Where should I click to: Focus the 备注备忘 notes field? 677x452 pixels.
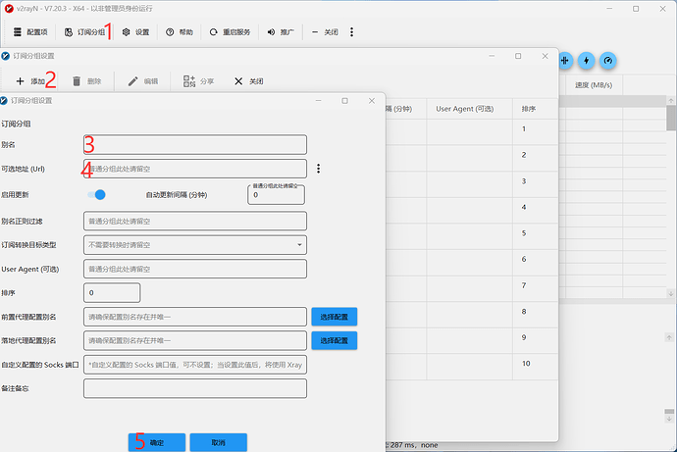coord(195,388)
